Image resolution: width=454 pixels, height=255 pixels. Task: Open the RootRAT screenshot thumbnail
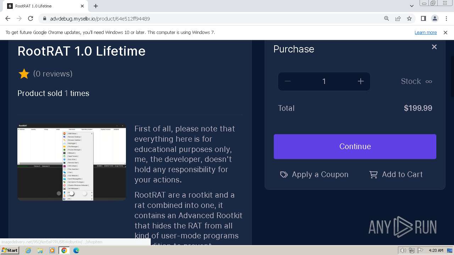pos(72,162)
